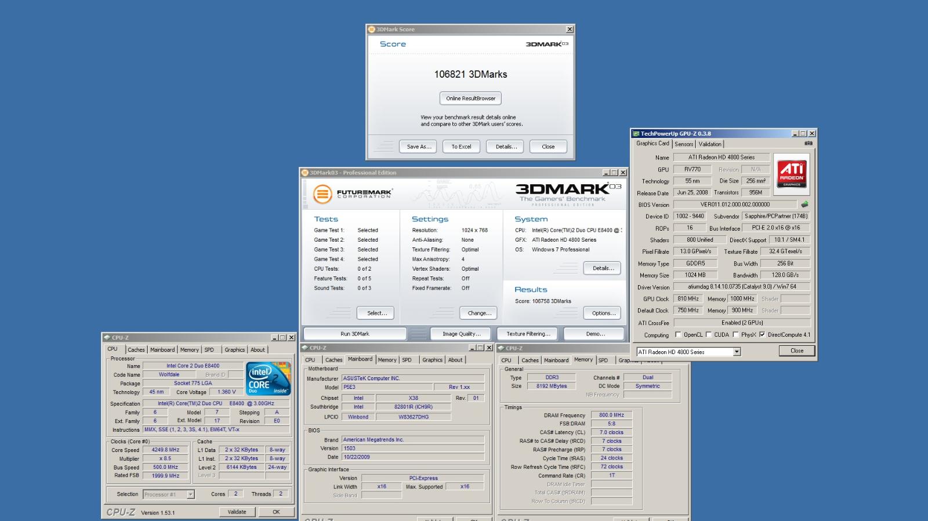Click Details under the System section
The width and height of the screenshot is (928, 521).
point(603,268)
